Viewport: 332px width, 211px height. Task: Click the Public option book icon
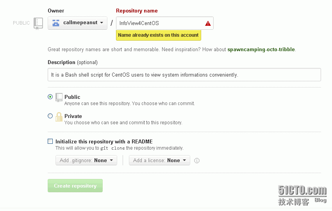click(x=59, y=97)
